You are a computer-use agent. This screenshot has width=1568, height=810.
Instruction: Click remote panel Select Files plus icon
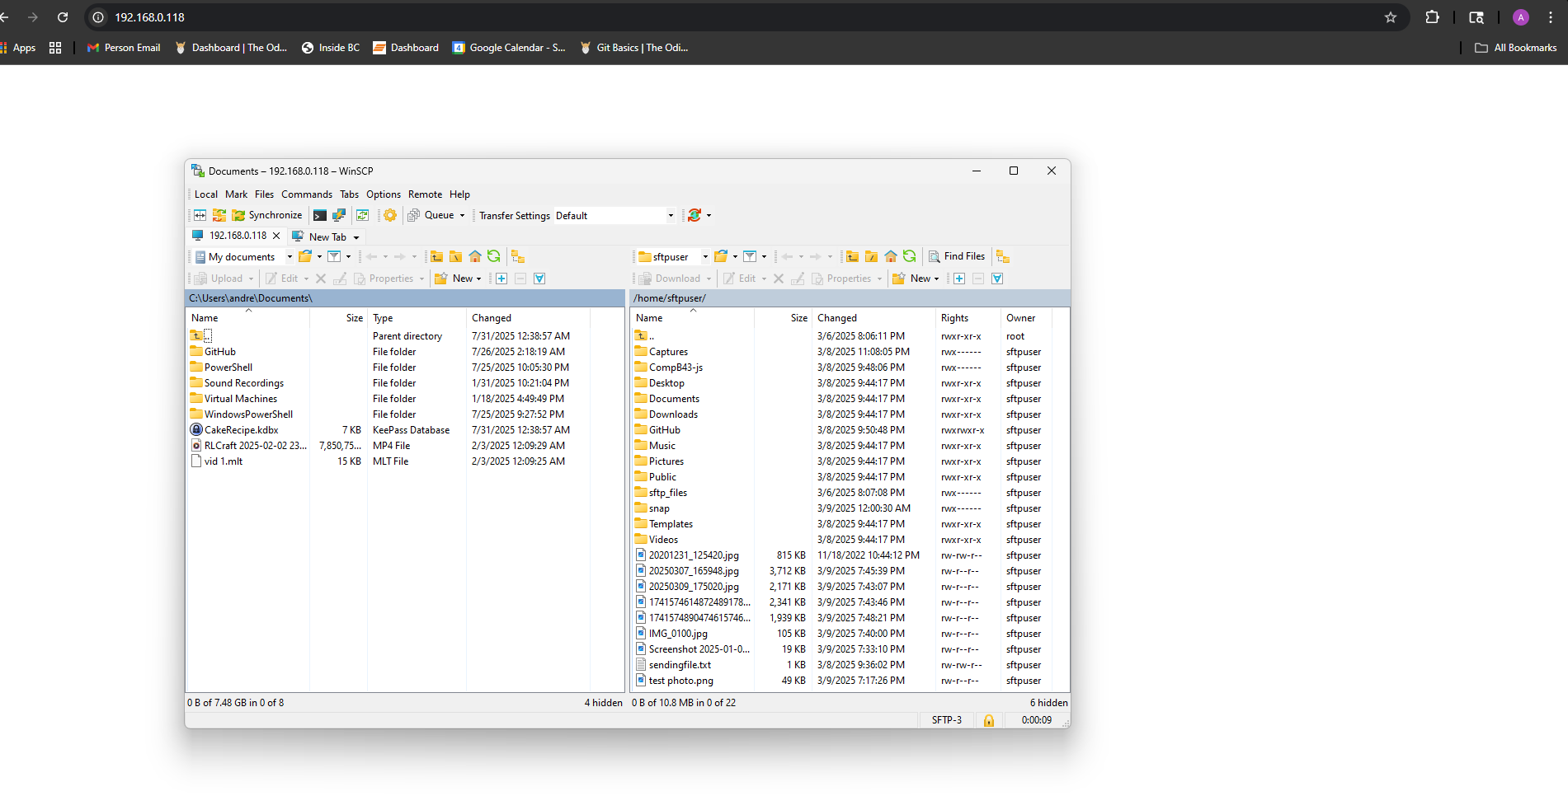[959, 279]
